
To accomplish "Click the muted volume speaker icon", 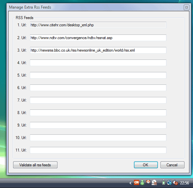I will (x=175, y=183).
